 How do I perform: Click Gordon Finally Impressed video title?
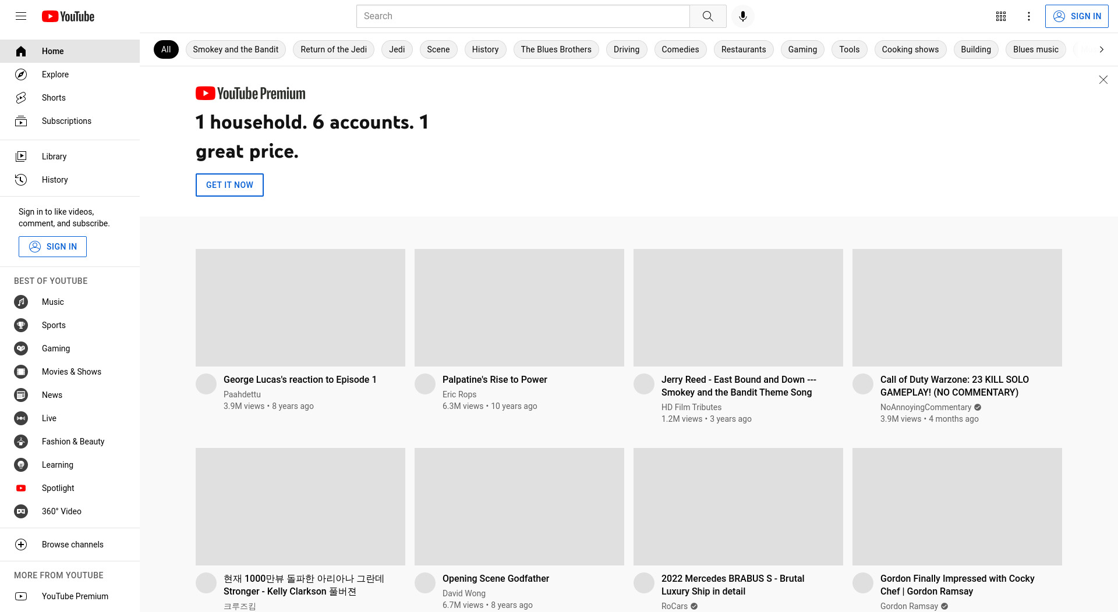[x=957, y=585]
